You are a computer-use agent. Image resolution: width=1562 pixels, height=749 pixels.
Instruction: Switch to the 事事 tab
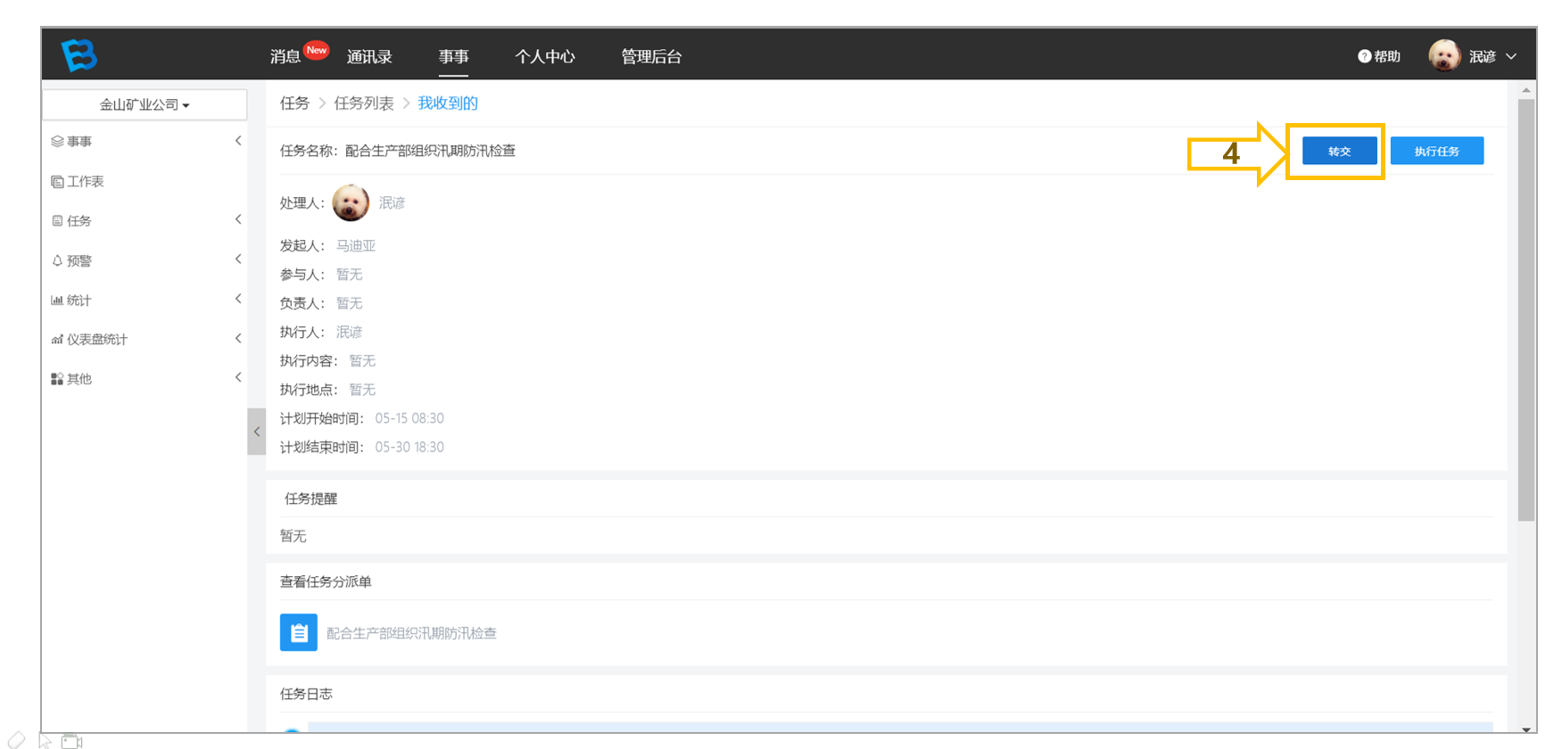(x=453, y=56)
